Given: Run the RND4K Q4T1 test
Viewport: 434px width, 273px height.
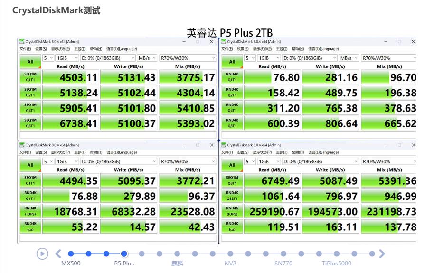Looking at the screenshot, I should click(232, 108).
